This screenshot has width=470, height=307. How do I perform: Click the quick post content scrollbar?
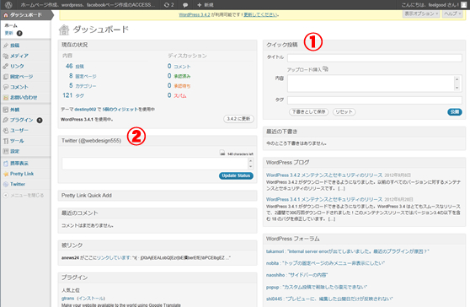coord(457,83)
